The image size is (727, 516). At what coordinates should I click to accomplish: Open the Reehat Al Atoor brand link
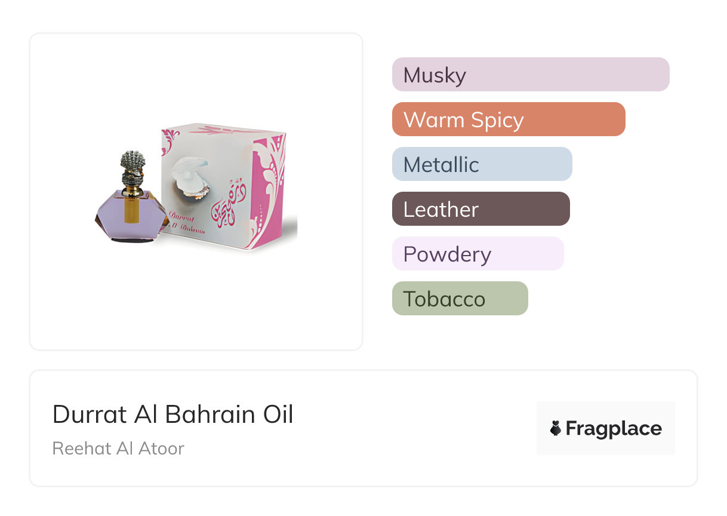click(x=118, y=449)
